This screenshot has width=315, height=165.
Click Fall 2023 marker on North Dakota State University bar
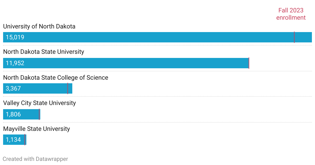click(x=249, y=63)
